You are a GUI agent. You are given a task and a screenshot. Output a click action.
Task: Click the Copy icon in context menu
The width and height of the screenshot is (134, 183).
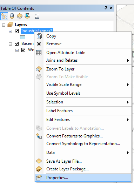39,36
